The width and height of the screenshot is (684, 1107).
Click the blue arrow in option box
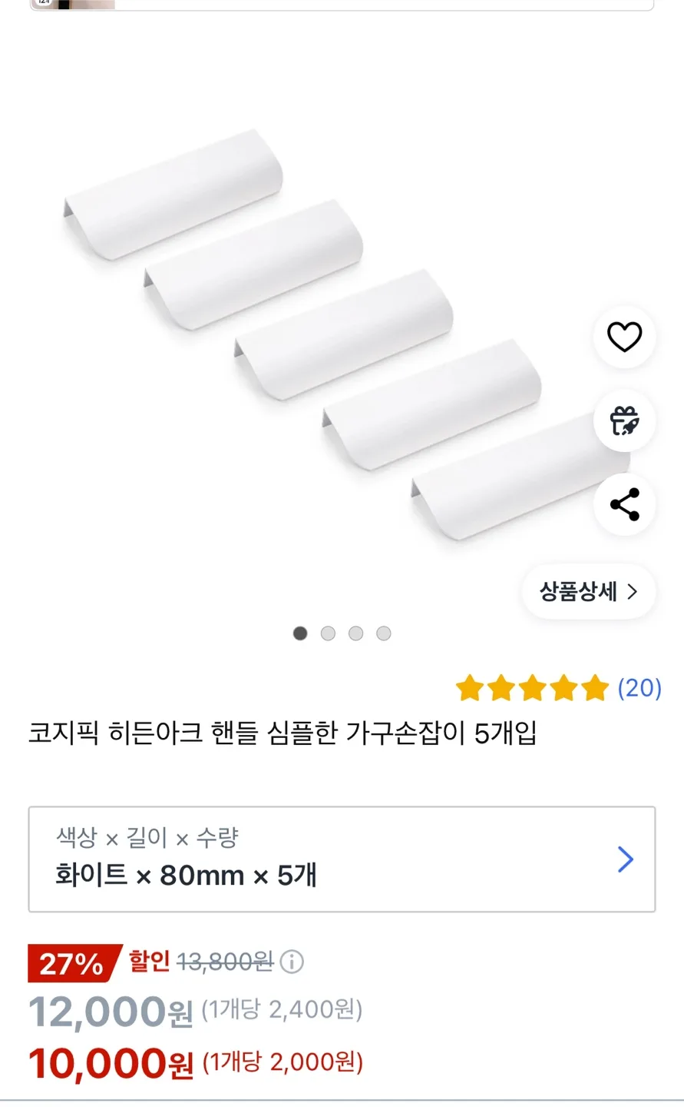click(626, 859)
